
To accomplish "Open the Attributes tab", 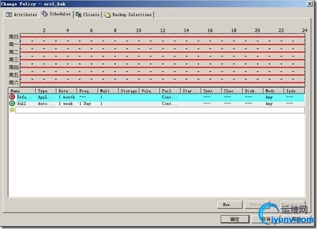I will tap(22, 15).
